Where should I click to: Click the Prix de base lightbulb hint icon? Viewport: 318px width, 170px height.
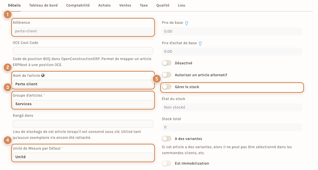187,23
